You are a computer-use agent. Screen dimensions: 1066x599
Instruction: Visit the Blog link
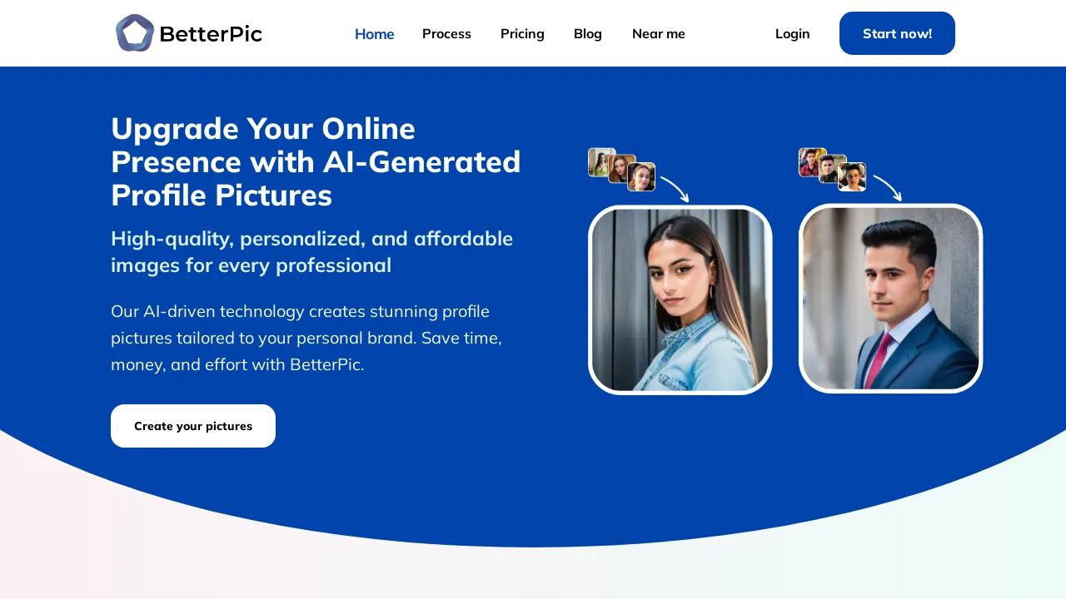point(588,34)
